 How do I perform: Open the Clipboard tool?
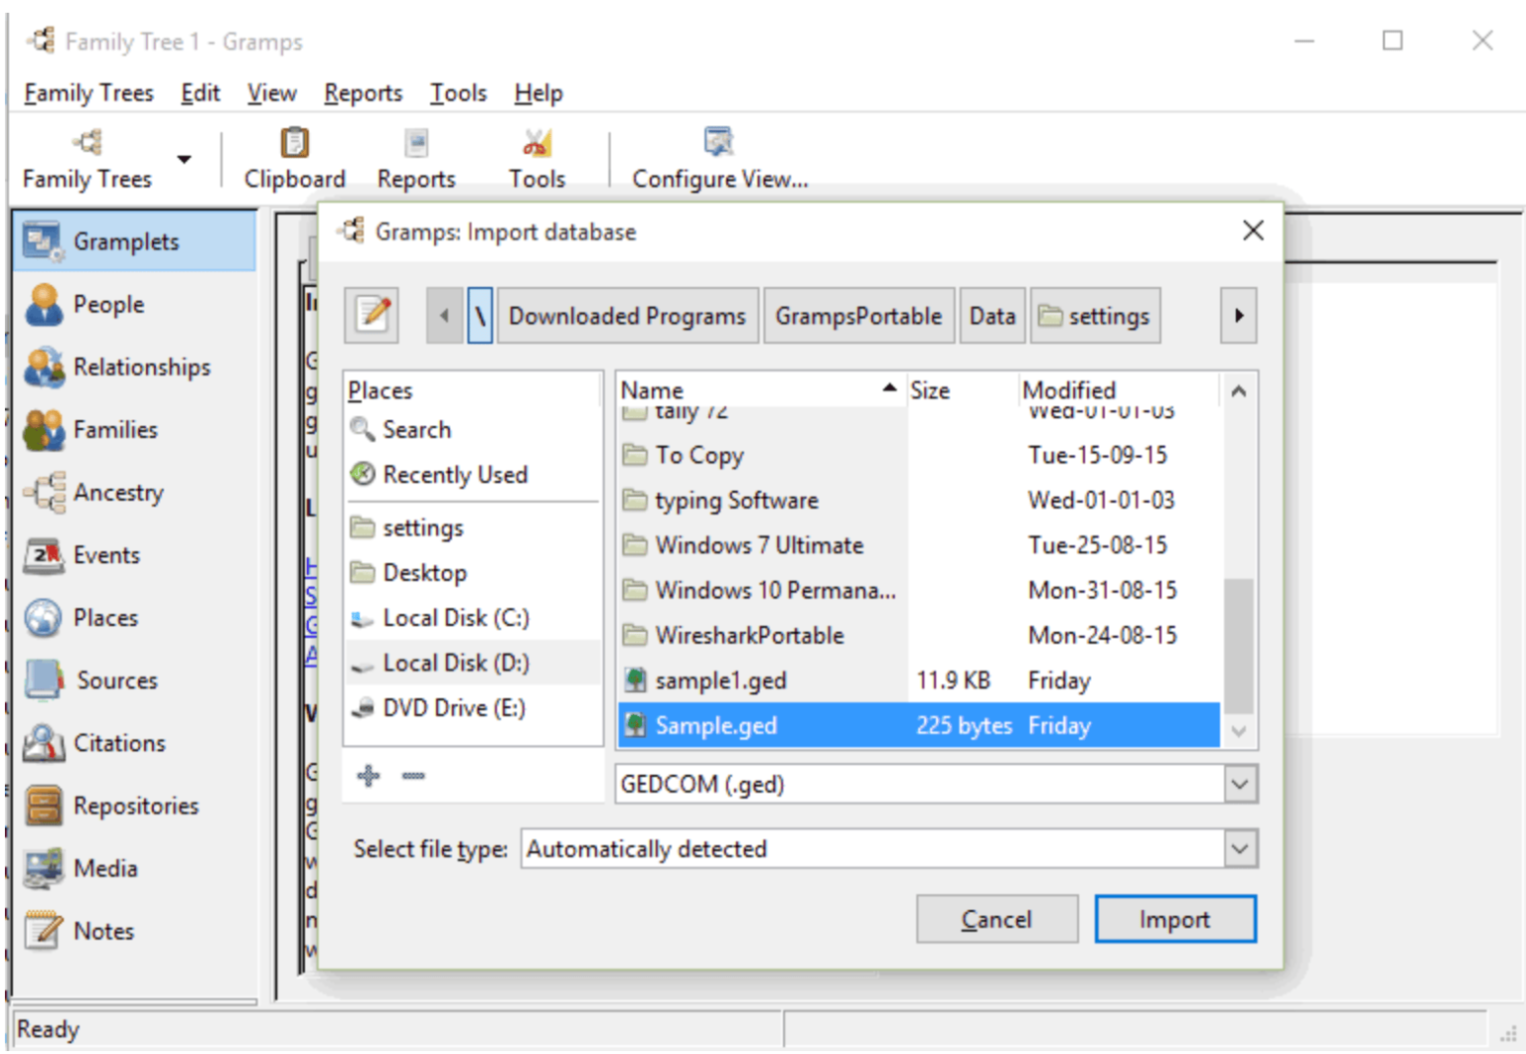point(294,157)
